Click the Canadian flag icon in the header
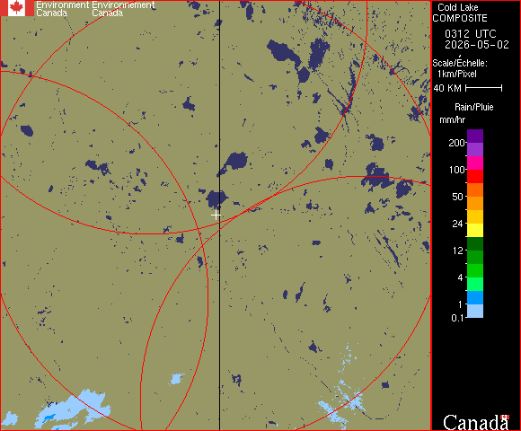 click(17, 8)
